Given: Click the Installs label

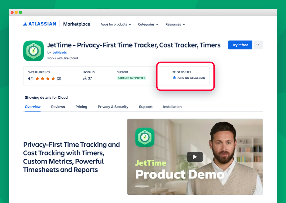Looking at the screenshot, I should click(89, 72).
